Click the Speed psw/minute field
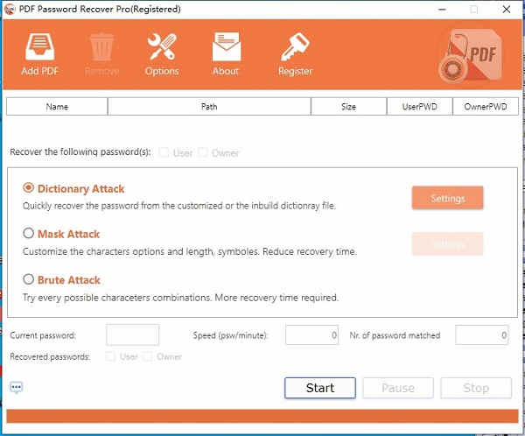 click(312, 334)
